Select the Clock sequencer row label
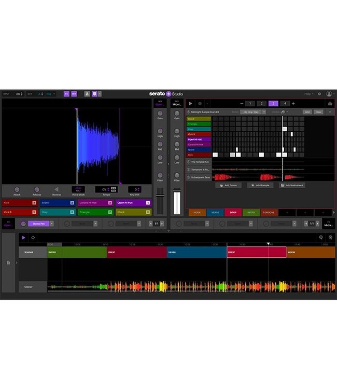Screen dimensions: 337x389 pyautogui.click(x=199, y=119)
